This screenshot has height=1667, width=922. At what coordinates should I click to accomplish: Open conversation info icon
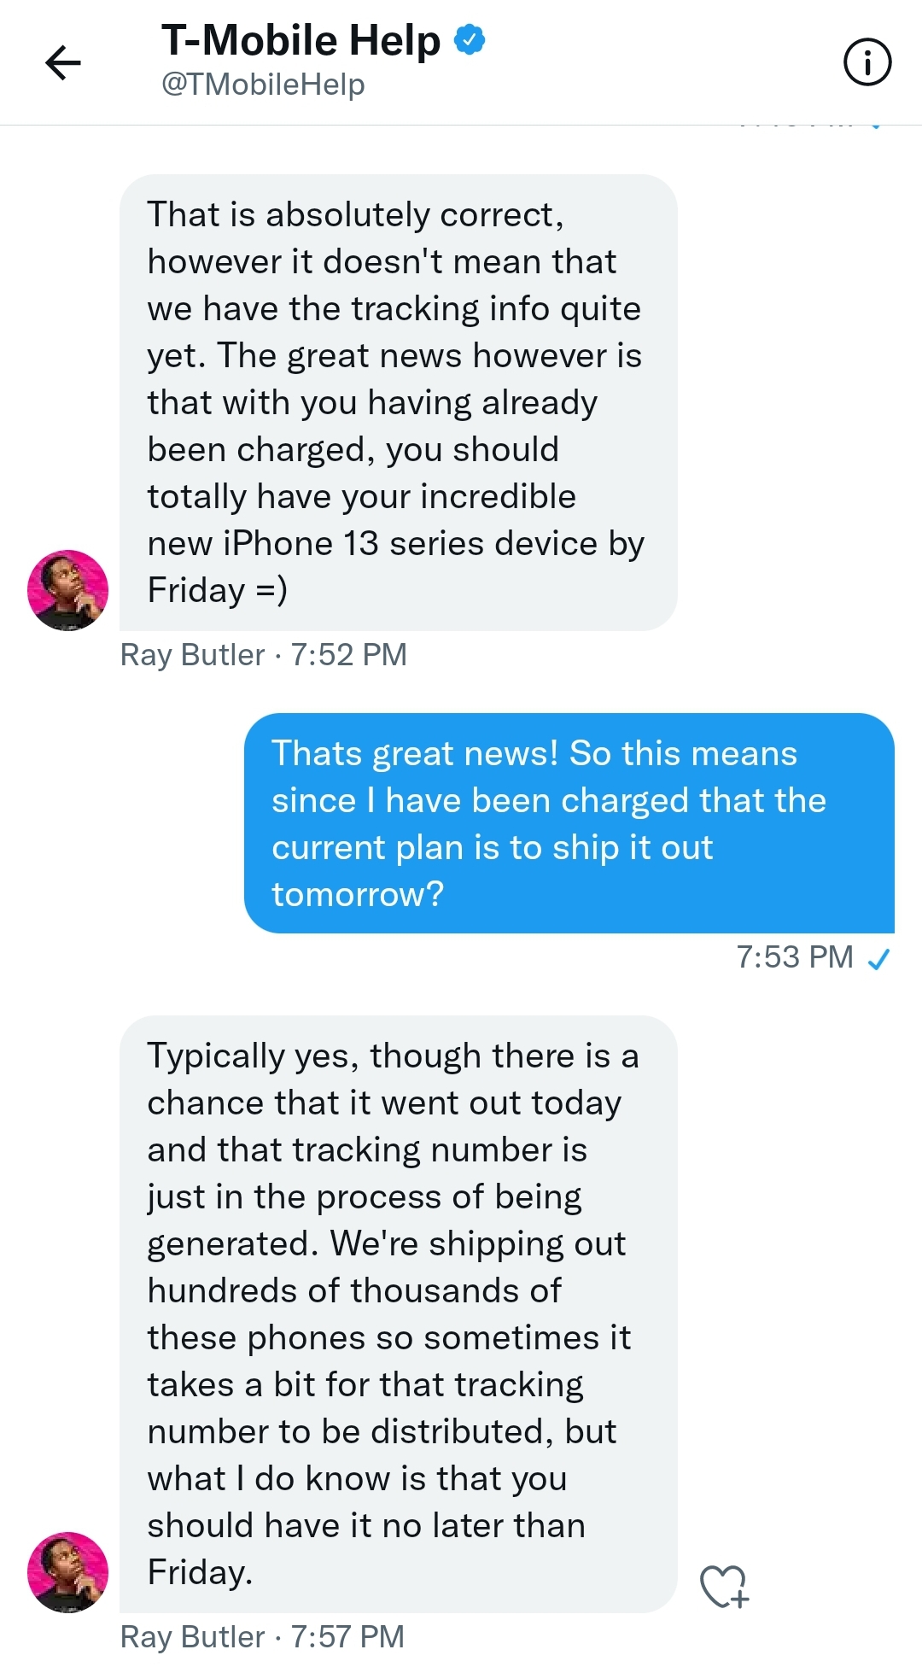867,62
